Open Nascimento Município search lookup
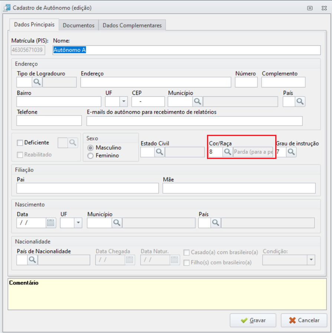 coord(116,223)
